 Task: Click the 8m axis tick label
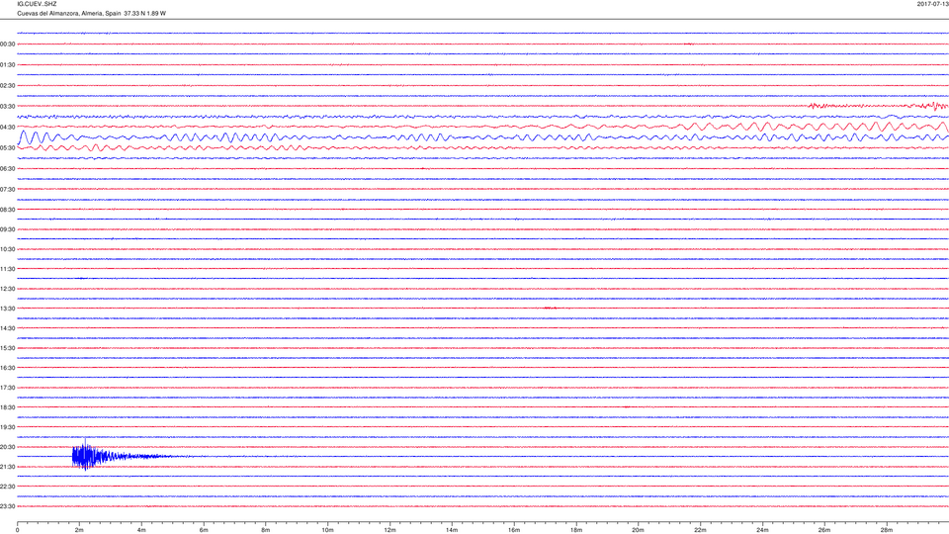(x=266, y=530)
